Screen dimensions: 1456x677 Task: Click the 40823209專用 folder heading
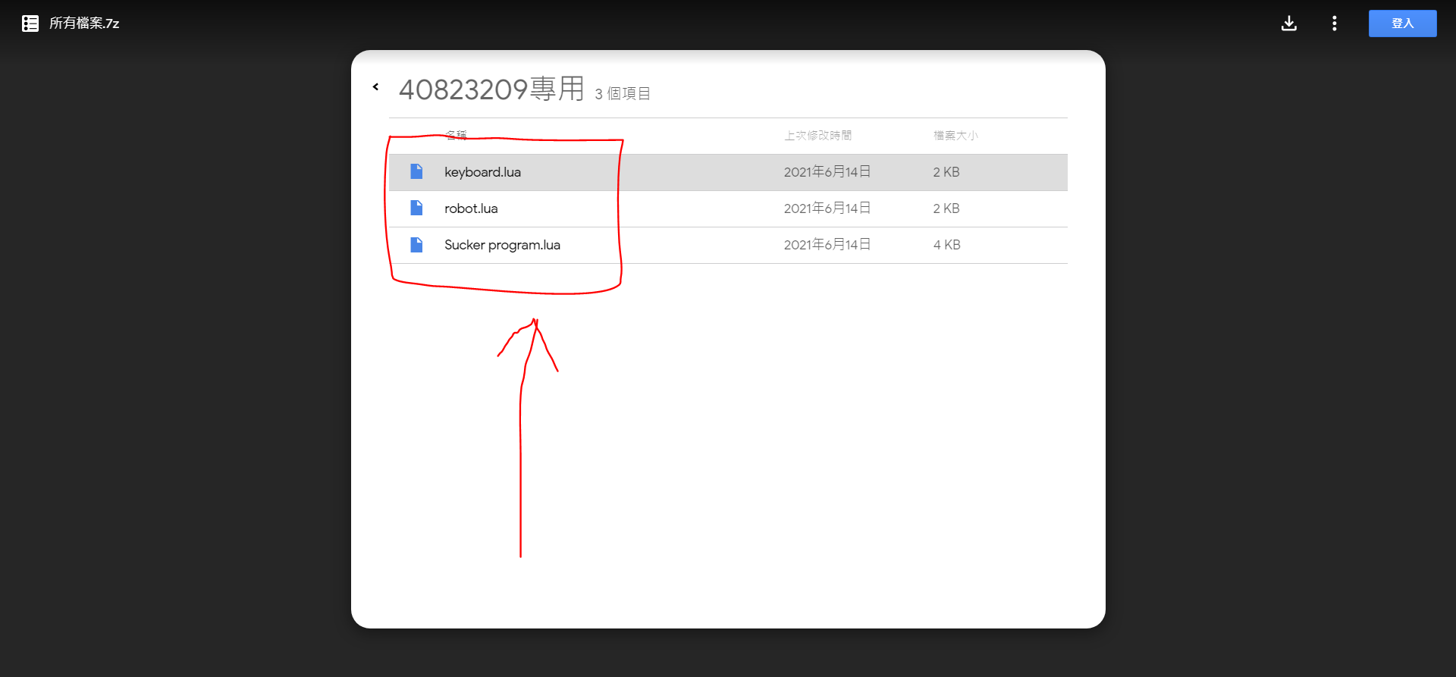(x=491, y=89)
